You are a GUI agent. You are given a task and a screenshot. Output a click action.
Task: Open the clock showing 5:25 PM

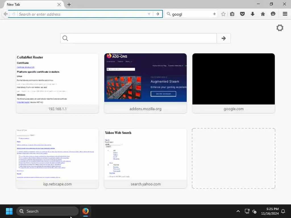pyautogui.click(x=270, y=211)
